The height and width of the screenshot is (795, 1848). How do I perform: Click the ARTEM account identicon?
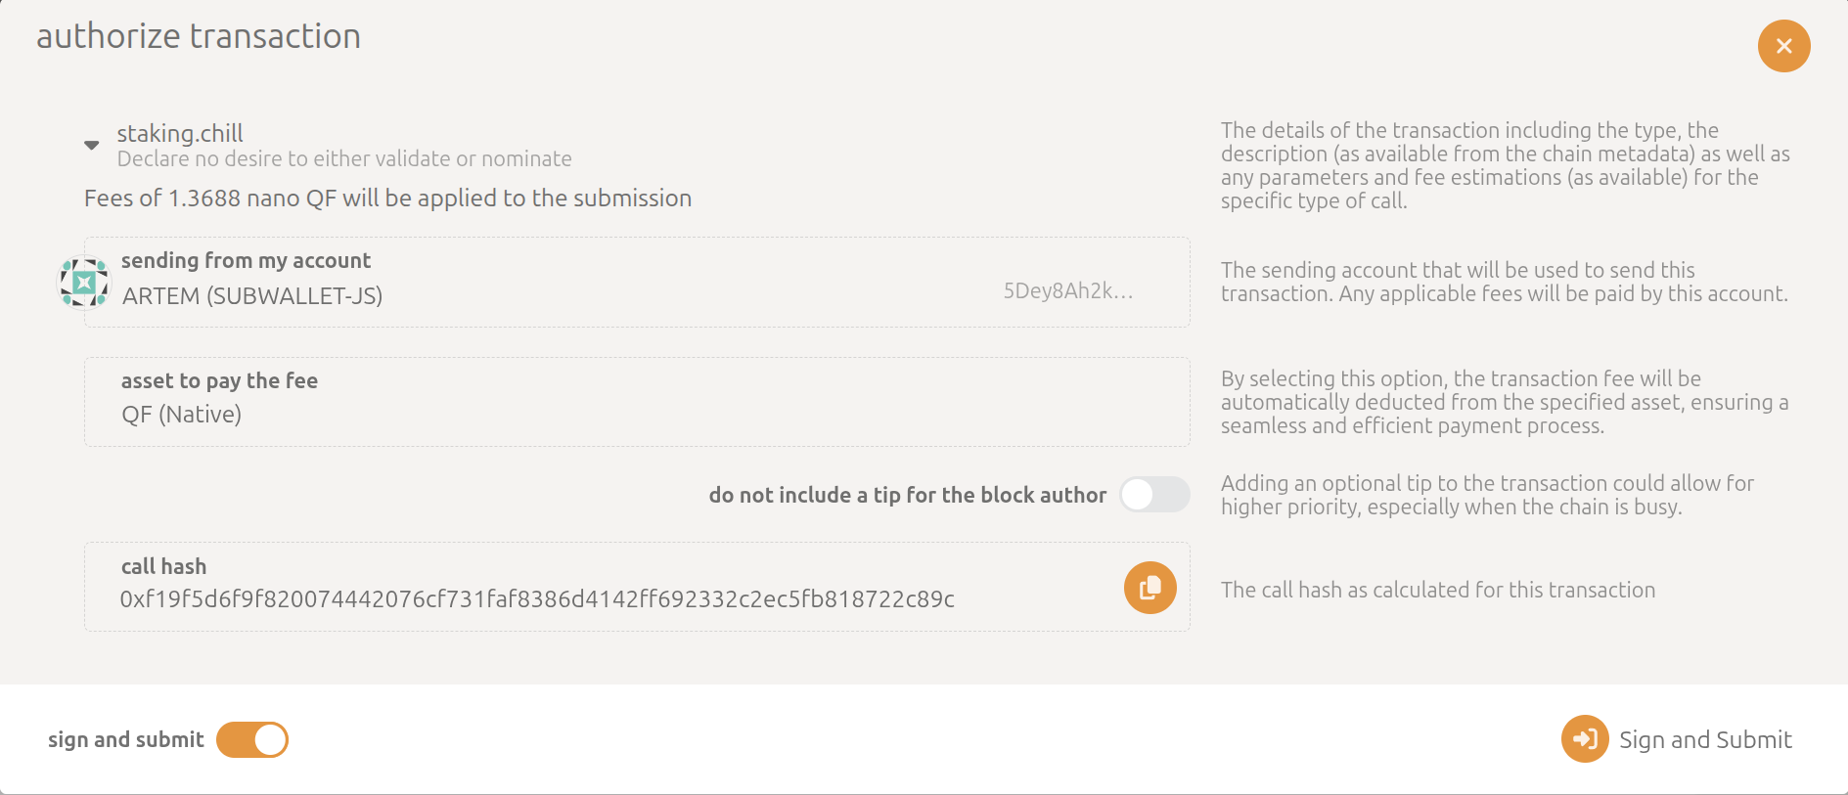click(x=84, y=281)
